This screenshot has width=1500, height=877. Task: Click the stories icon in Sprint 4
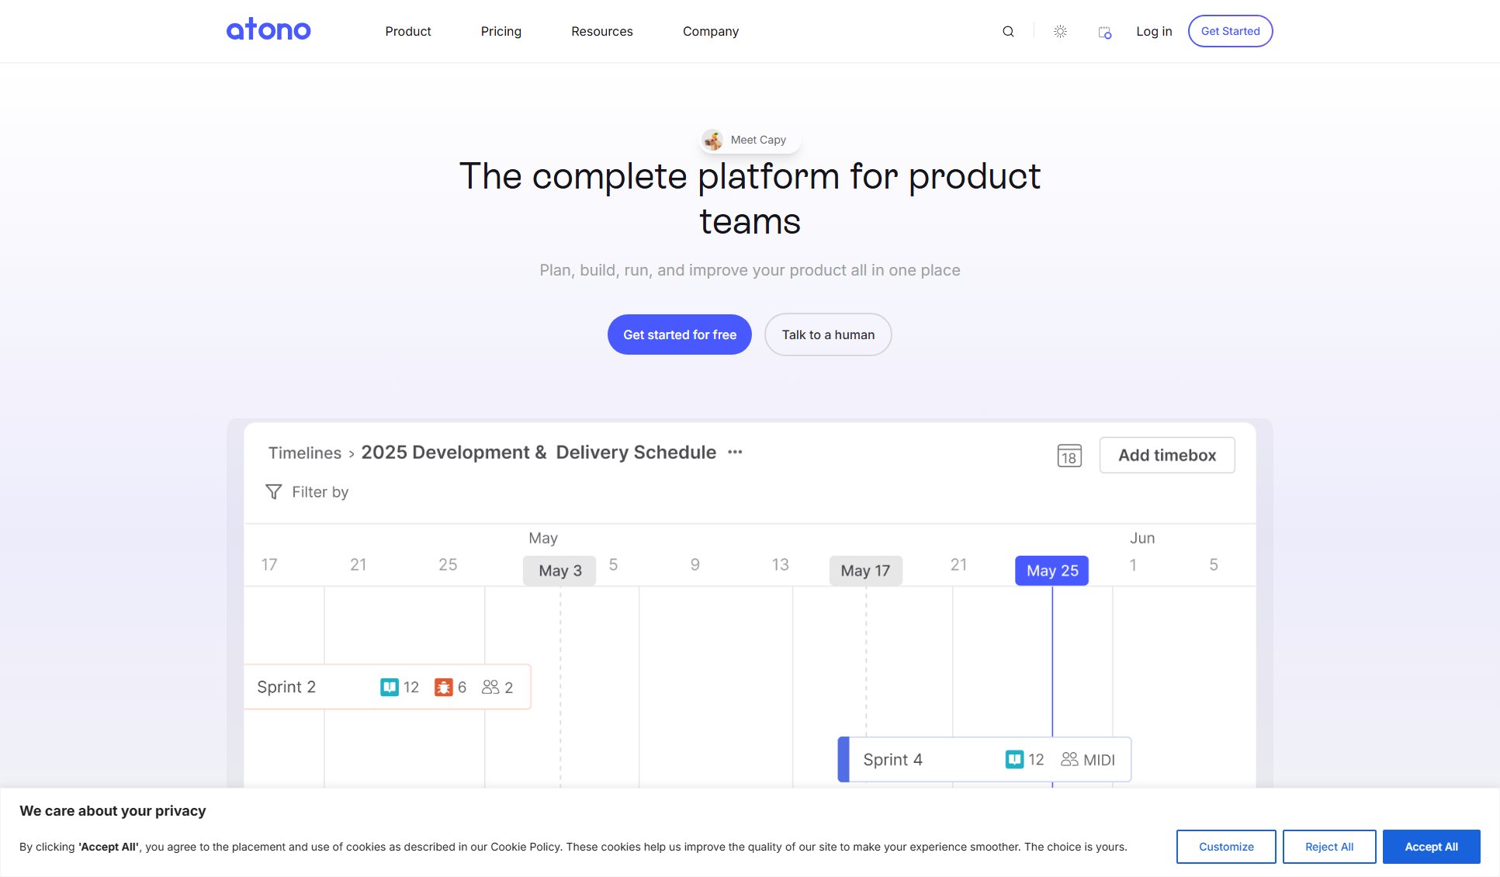(1014, 760)
